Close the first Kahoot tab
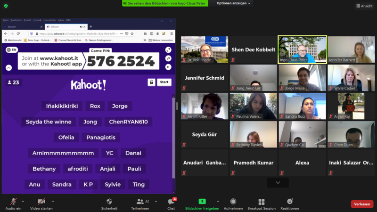 (41, 27)
